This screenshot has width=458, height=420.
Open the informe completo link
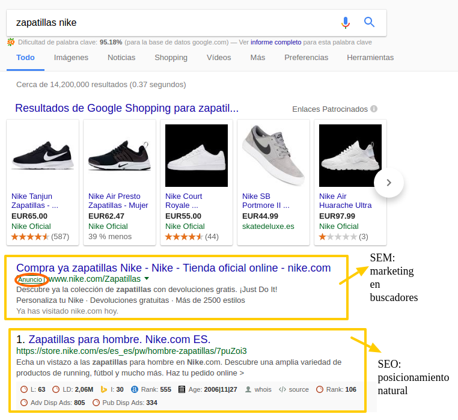(275, 42)
